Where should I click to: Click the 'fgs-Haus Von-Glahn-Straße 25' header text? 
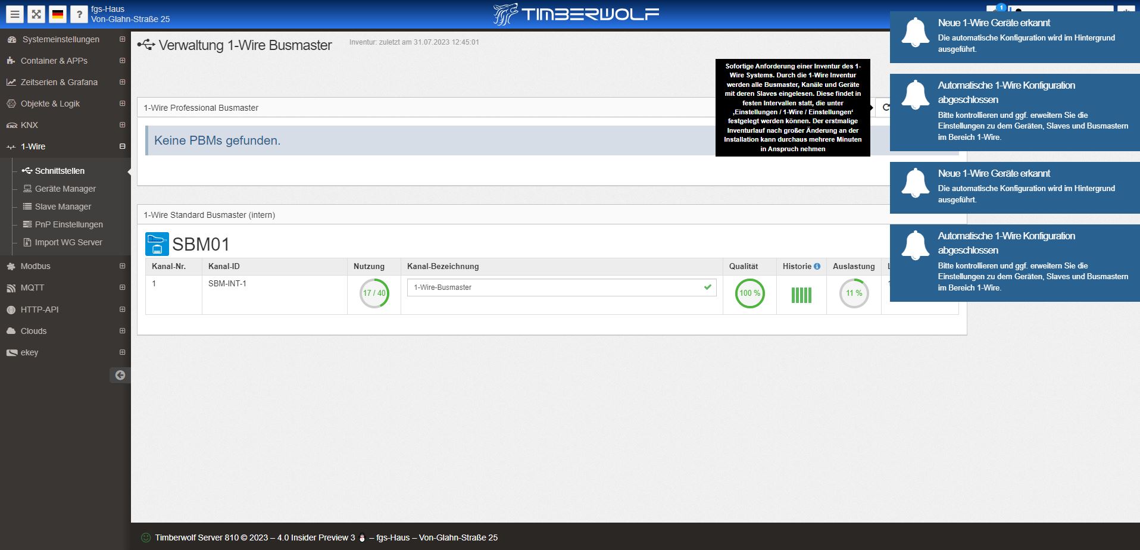(x=130, y=14)
